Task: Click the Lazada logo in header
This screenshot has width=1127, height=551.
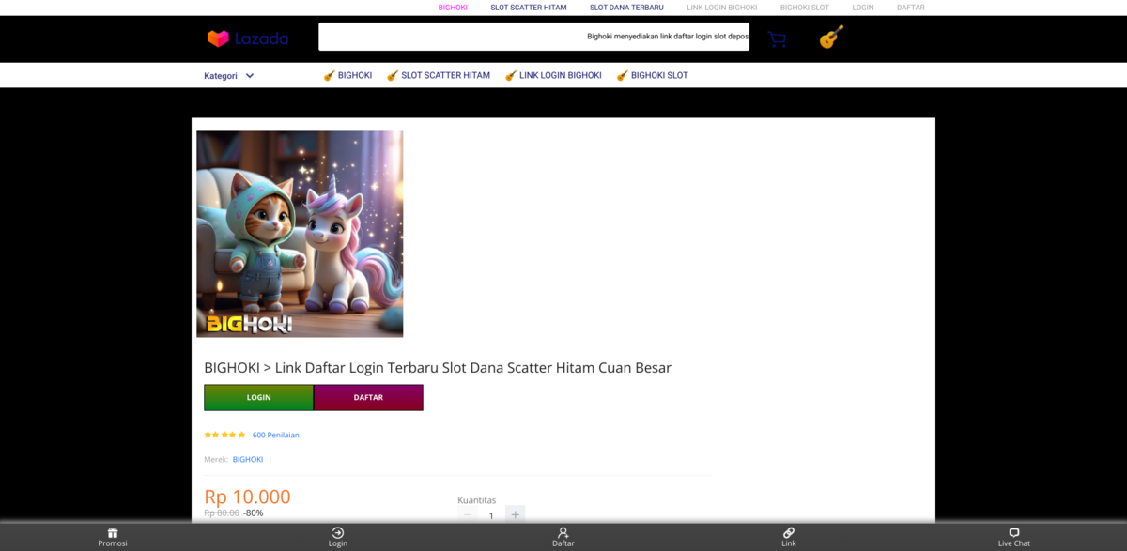Action: pos(248,38)
